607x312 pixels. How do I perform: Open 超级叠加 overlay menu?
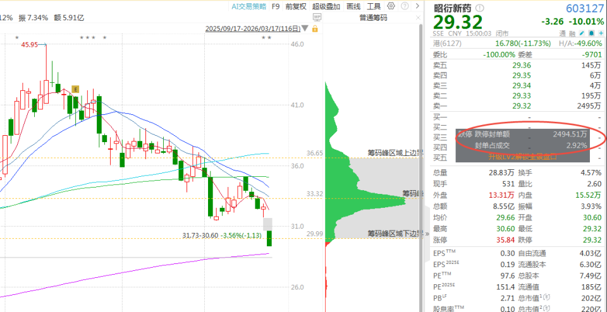(326, 6)
